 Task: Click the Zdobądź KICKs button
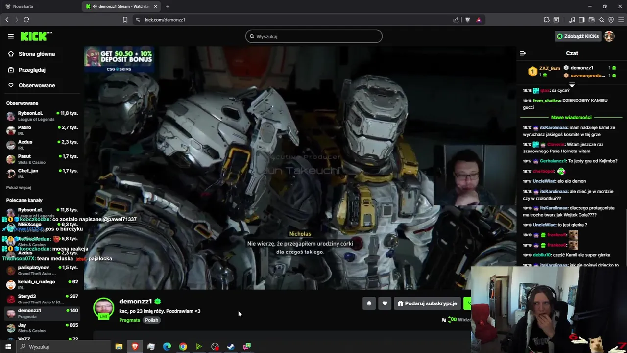(x=578, y=36)
